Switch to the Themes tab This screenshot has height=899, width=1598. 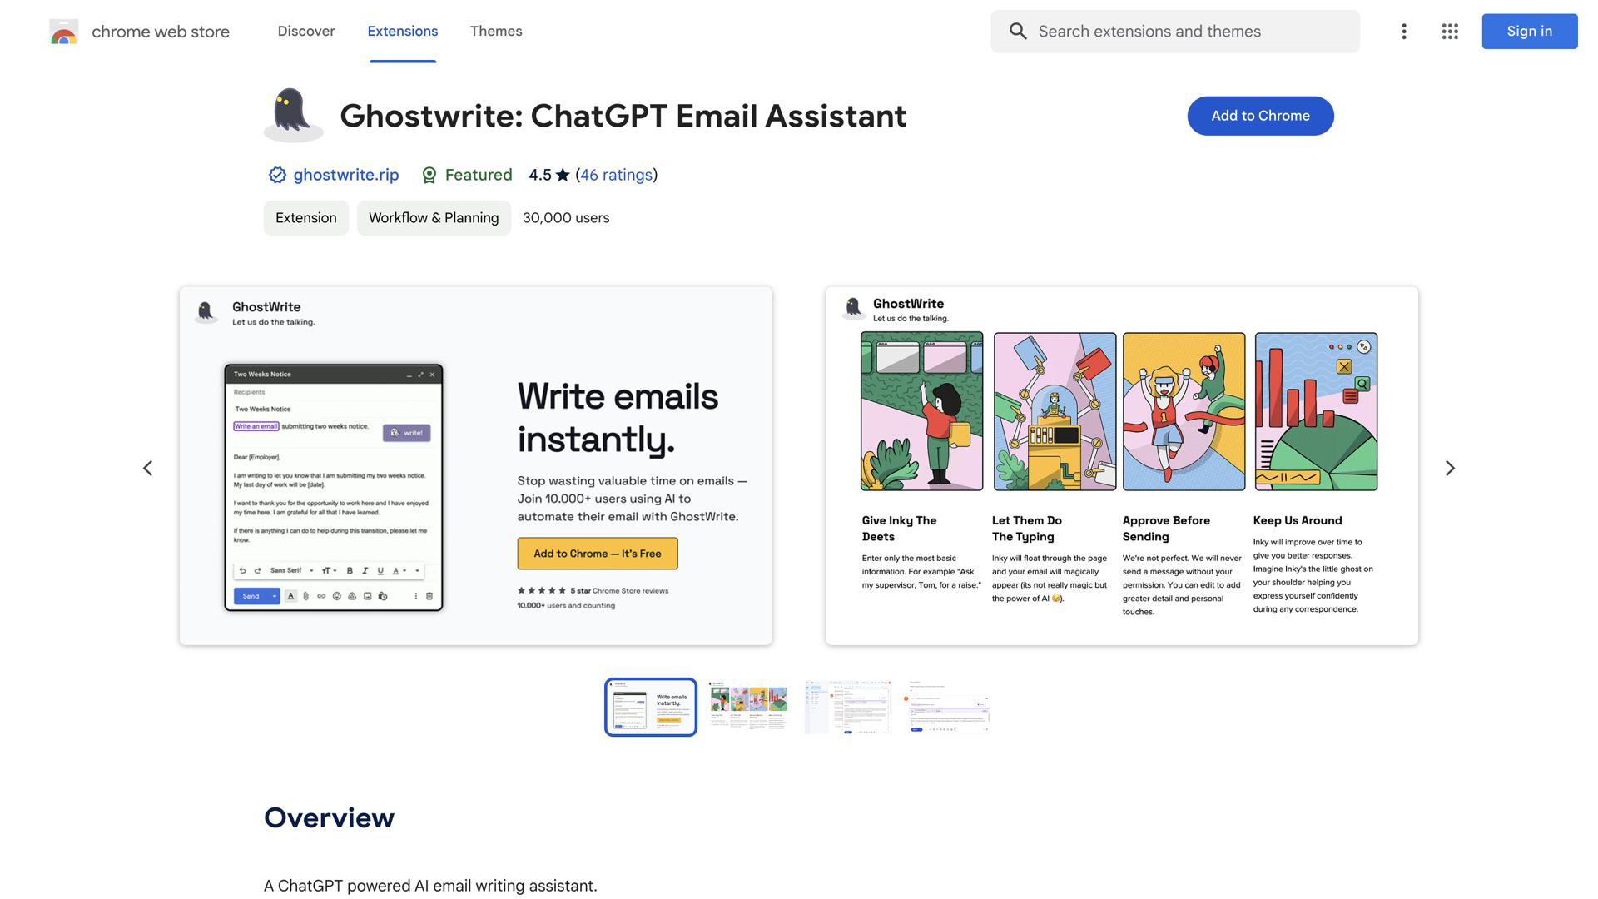pyautogui.click(x=496, y=32)
